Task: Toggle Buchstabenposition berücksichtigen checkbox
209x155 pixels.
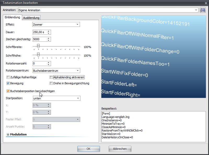Action: 8,91
